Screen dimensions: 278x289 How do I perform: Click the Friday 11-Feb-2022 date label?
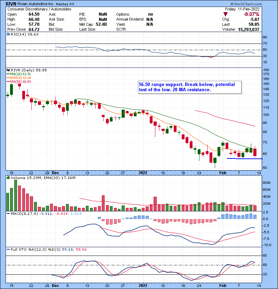pos(242,9)
